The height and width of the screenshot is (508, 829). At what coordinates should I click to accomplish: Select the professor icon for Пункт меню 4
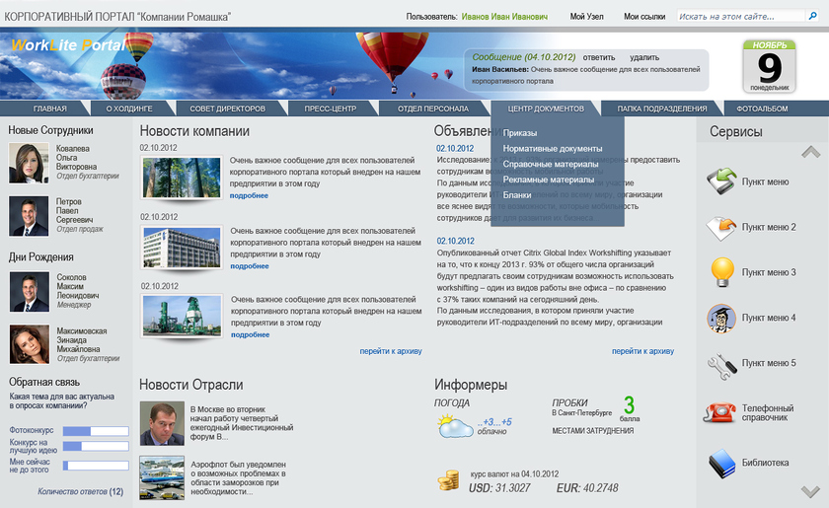[721, 318]
